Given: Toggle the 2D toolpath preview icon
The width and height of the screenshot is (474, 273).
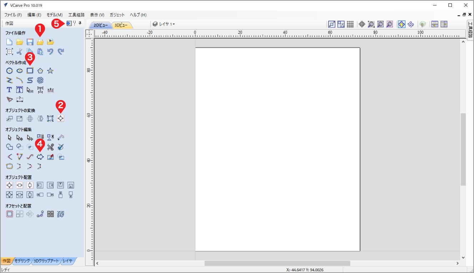Looking at the screenshot, I should point(402,24).
